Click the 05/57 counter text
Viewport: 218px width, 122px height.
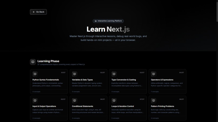point(63,99)
